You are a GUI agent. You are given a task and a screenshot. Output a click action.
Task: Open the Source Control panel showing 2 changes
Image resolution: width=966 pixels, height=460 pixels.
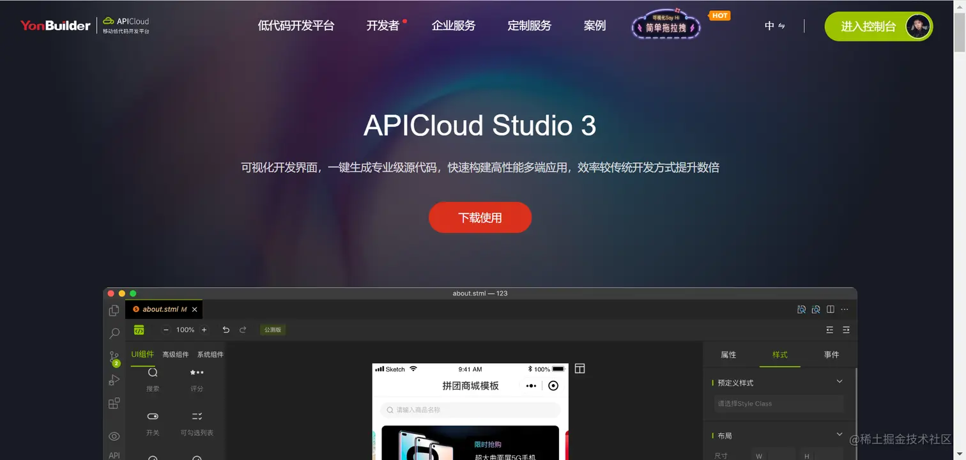(x=114, y=356)
